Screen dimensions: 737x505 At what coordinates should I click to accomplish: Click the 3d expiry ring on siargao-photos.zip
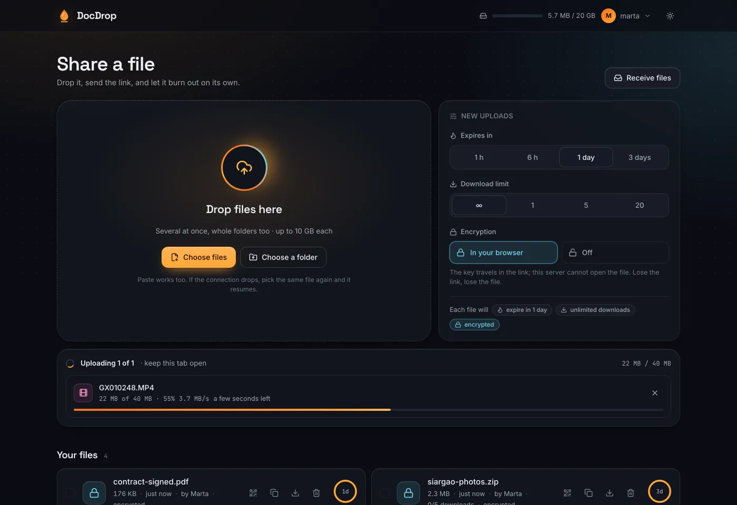pyautogui.click(x=660, y=491)
